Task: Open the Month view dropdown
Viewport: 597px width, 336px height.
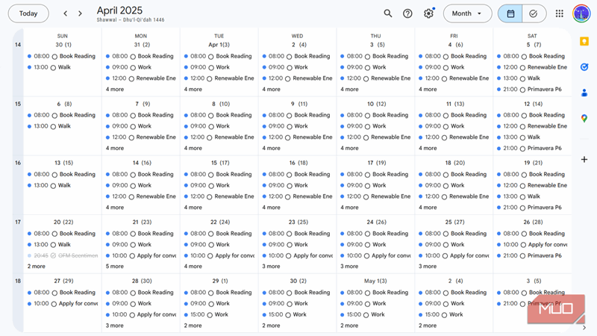Action: (467, 13)
